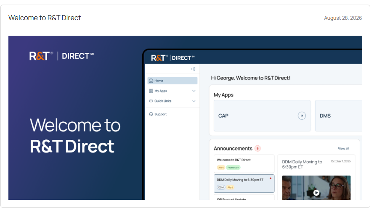
Task: Click the Home house icon
Action: click(151, 81)
